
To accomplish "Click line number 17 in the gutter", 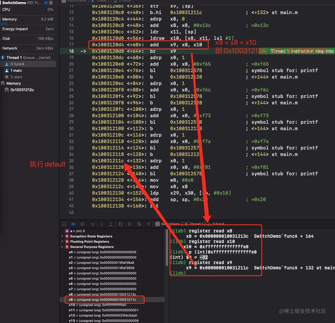I will pos(71,45).
